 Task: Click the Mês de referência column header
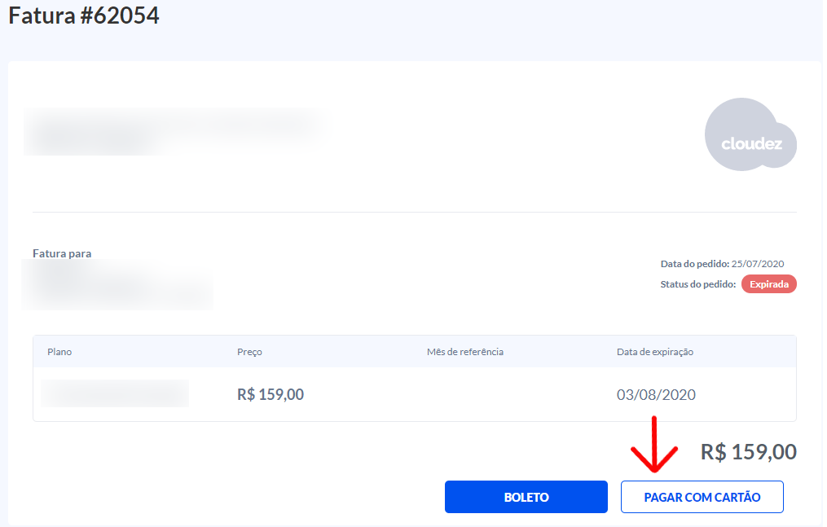[x=464, y=352]
